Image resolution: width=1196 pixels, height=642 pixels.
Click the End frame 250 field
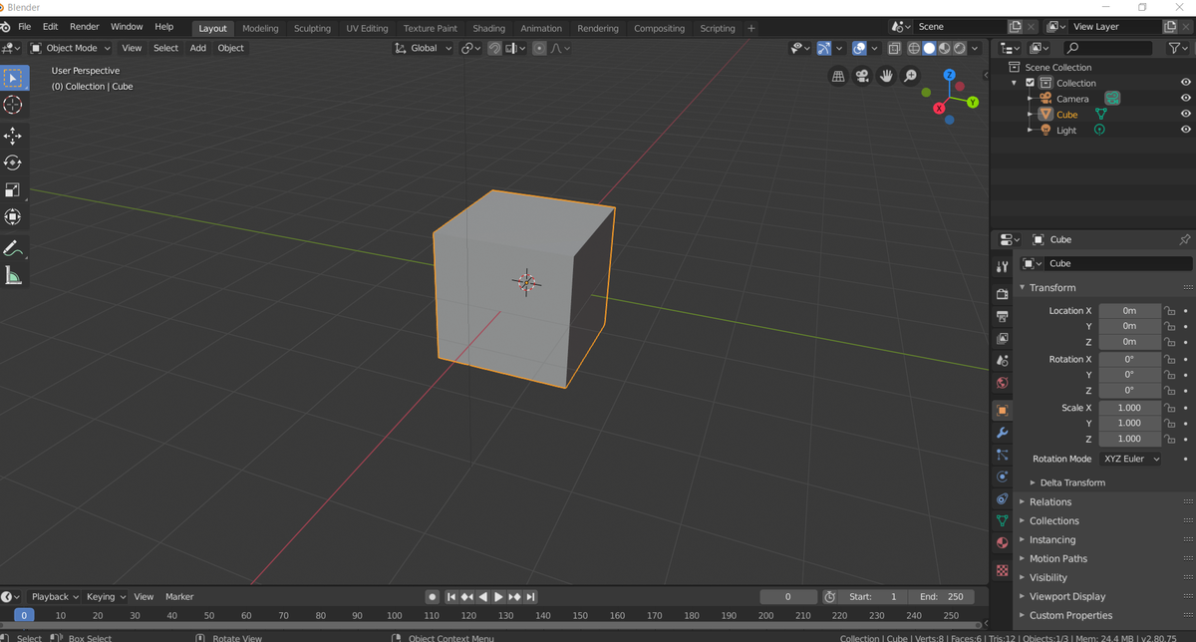click(x=941, y=597)
